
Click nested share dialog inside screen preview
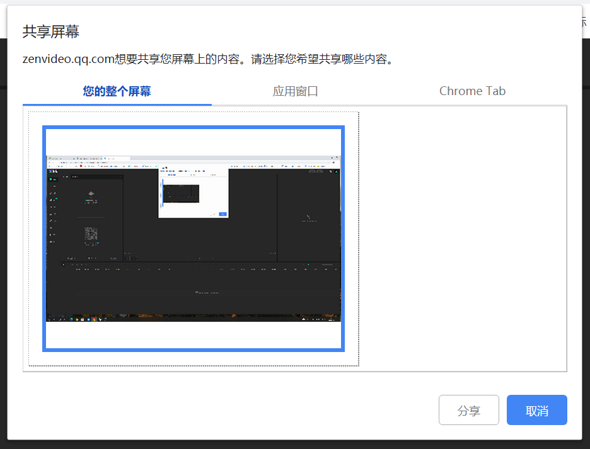coord(193,193)
